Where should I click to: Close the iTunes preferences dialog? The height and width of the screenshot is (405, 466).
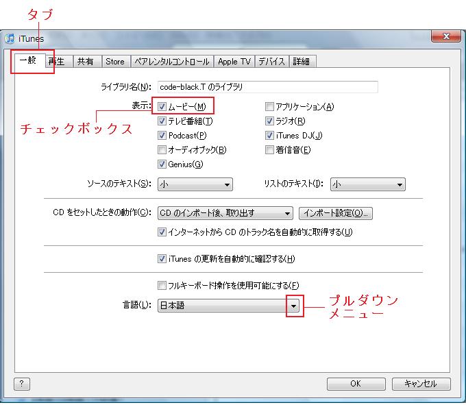pos(446,36)
